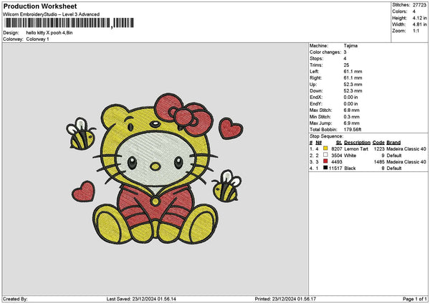Click the Trims value 25
430x304 pixels.
coord(346,65)
